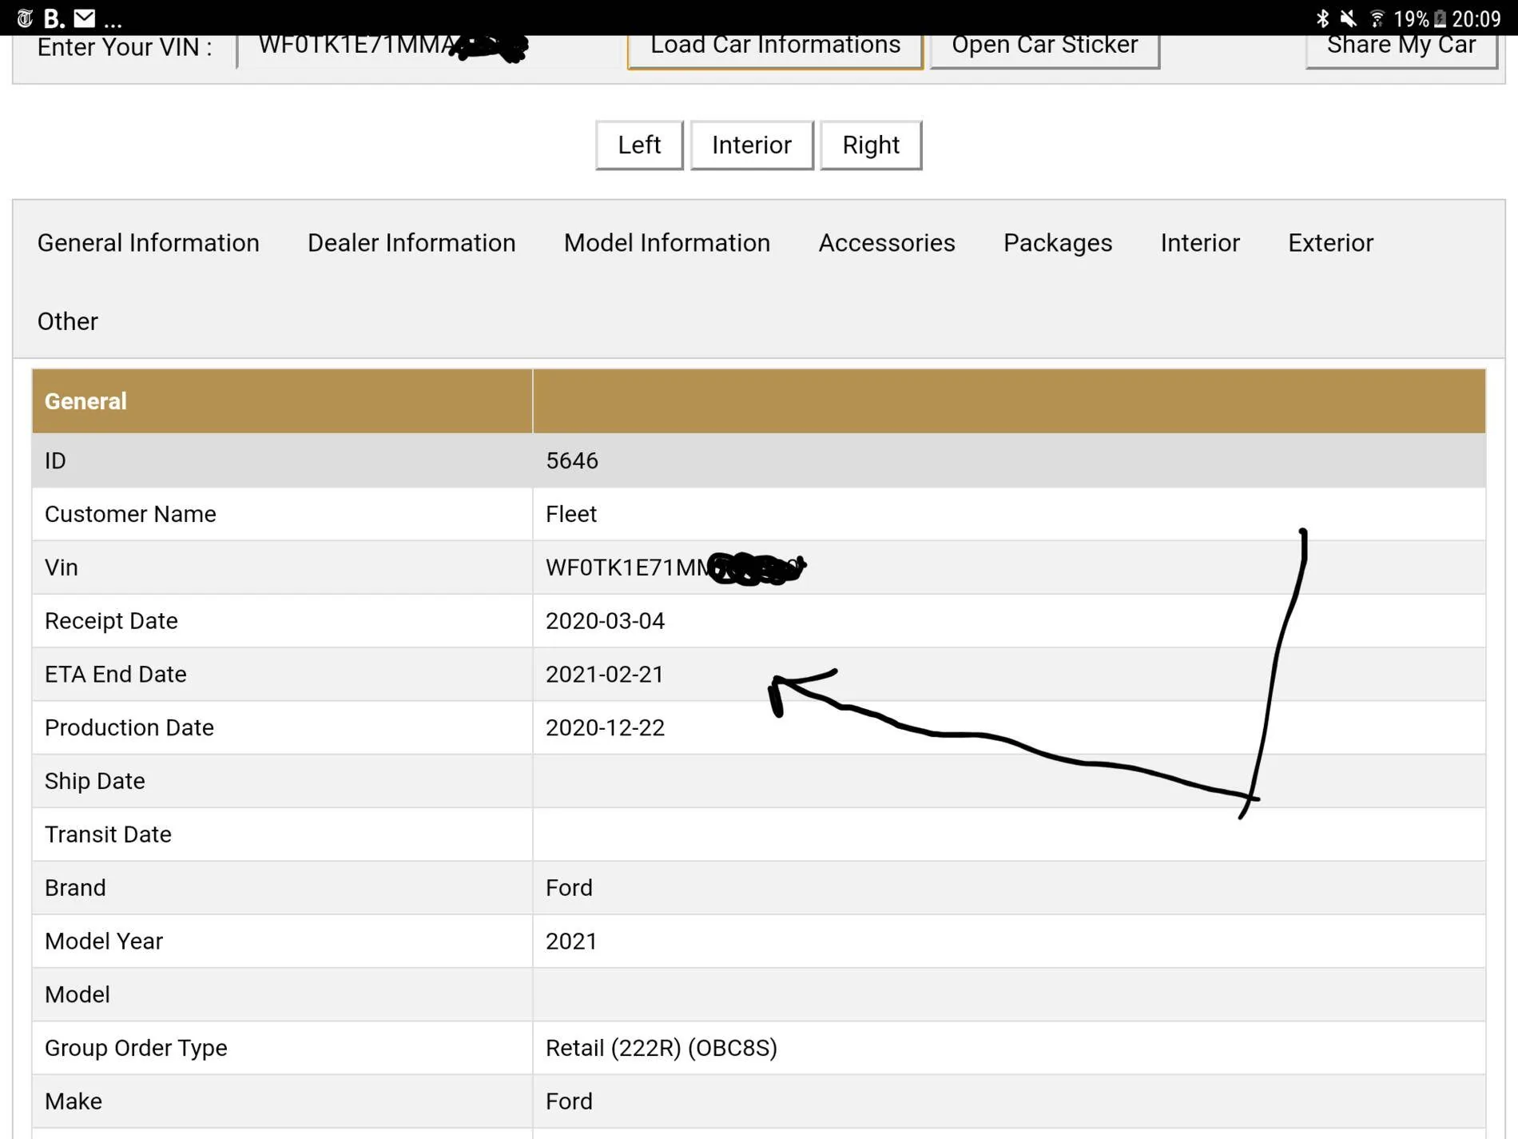Image resolution: width=1518 pixels, height=1139 pixels.
Task: Tap the battery status icon
Action: tap(1440, 18)
